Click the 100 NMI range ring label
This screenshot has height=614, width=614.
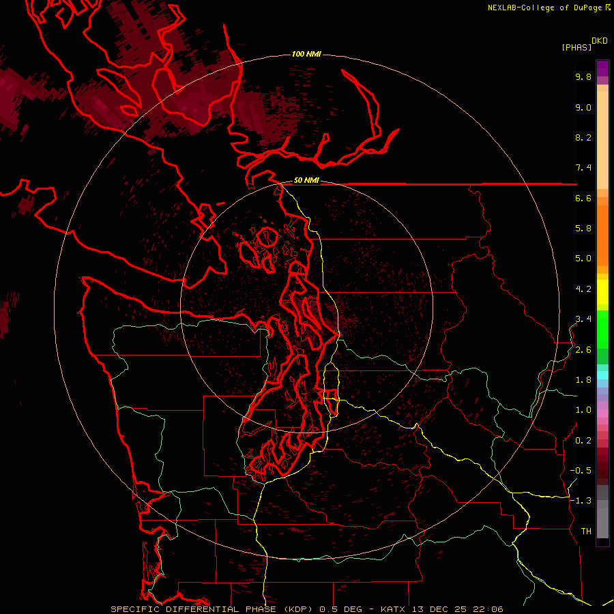click(x=306, y=54)
